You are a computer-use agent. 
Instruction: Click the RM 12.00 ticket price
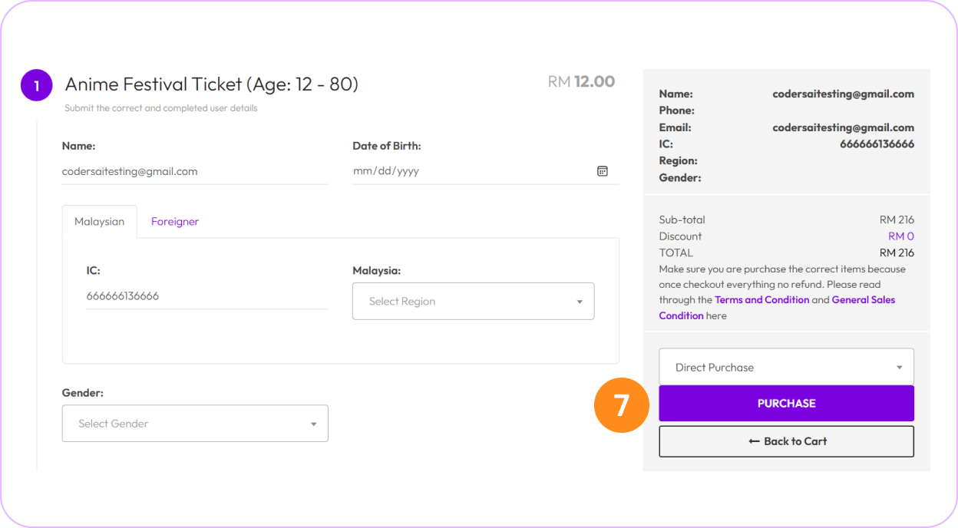pos(581,81)
